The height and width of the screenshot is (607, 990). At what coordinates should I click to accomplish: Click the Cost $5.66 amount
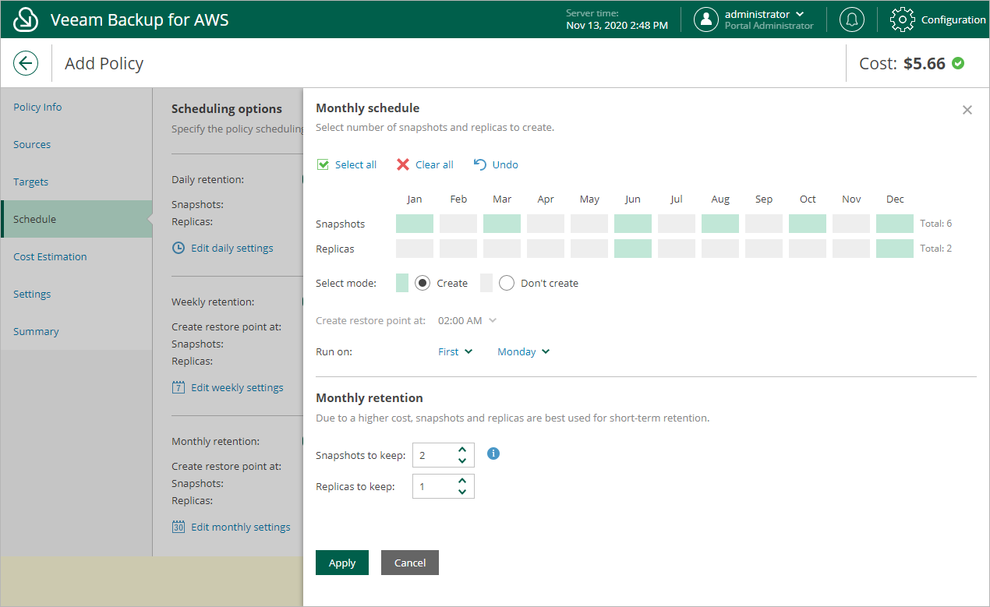925,64
